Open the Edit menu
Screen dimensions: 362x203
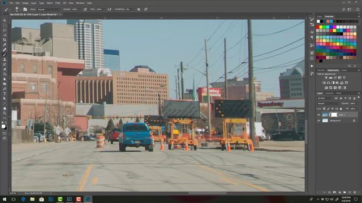click(18, 3)
